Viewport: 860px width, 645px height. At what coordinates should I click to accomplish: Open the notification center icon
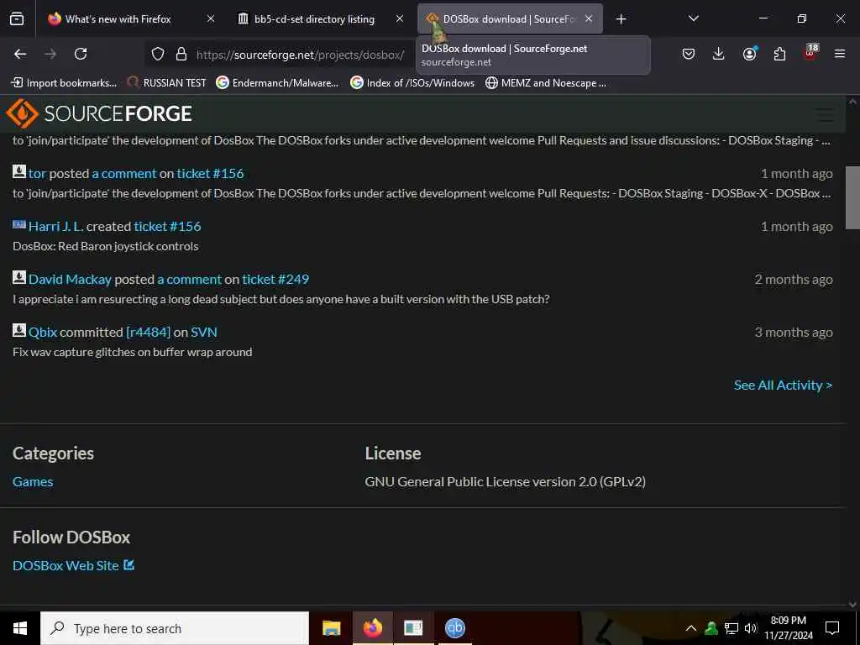(x=832, y=628)
